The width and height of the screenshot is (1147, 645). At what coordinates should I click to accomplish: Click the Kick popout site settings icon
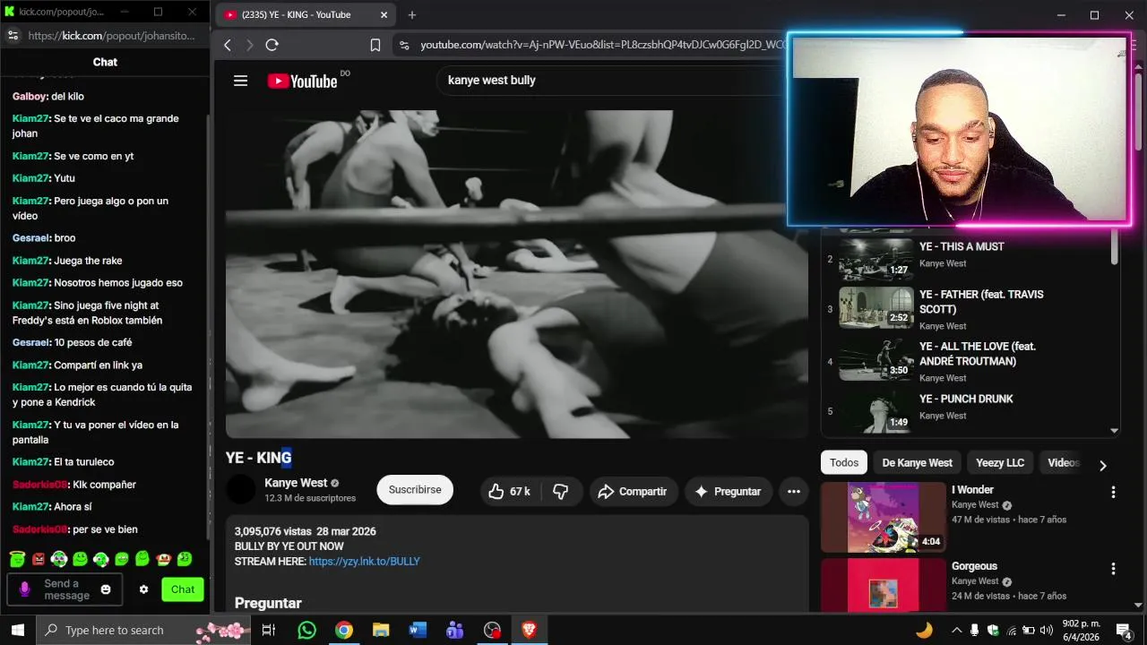click(x=13, y=35)
